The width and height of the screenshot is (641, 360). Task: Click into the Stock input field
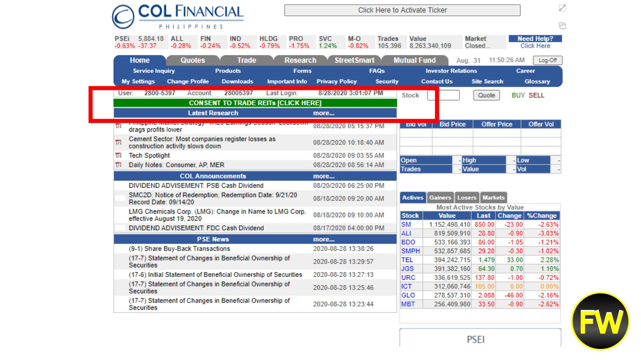(444, 95)
